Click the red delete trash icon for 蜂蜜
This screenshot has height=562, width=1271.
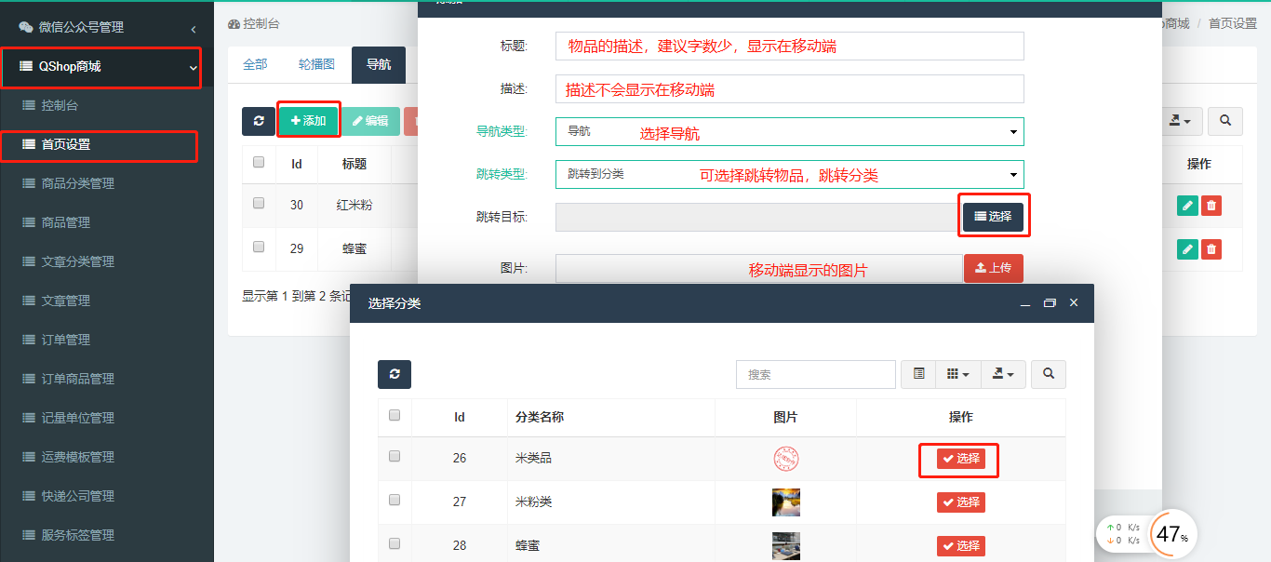click(x=1211, y=249)
